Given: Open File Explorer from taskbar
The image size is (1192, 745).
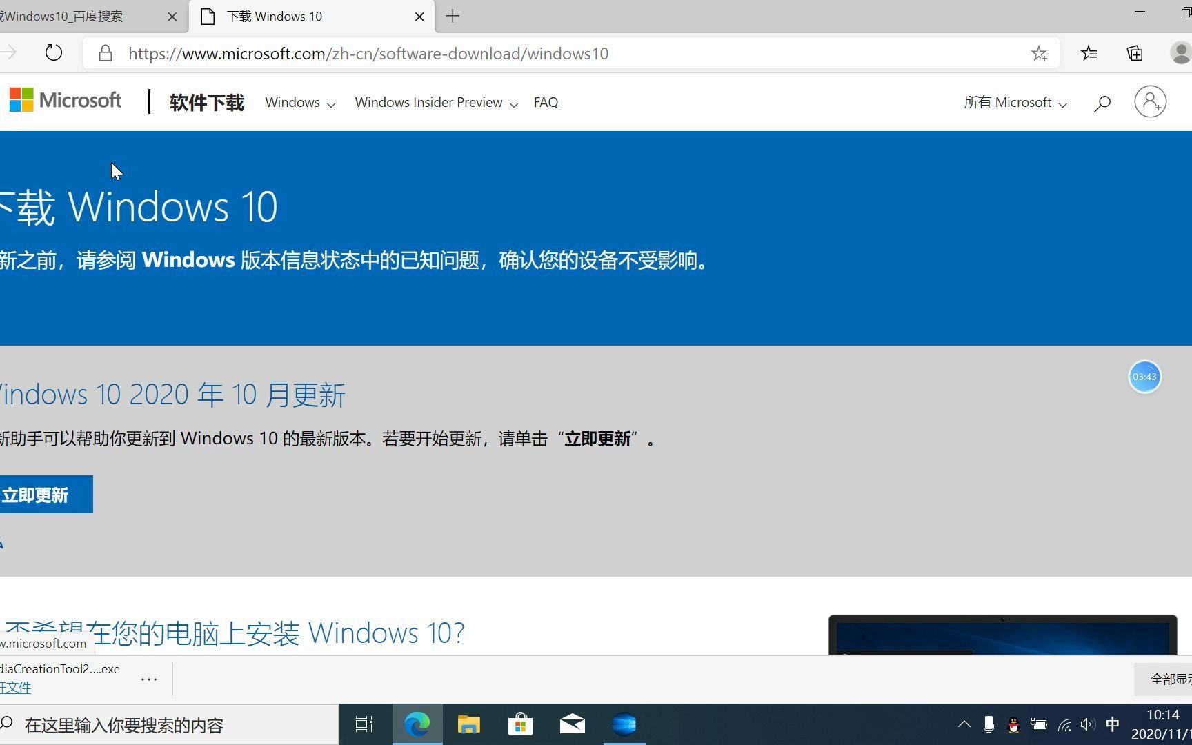Looking at the screenshot, I should pyautogui.click(x=468, y=724).
